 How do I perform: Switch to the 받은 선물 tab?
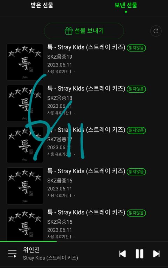42,5
